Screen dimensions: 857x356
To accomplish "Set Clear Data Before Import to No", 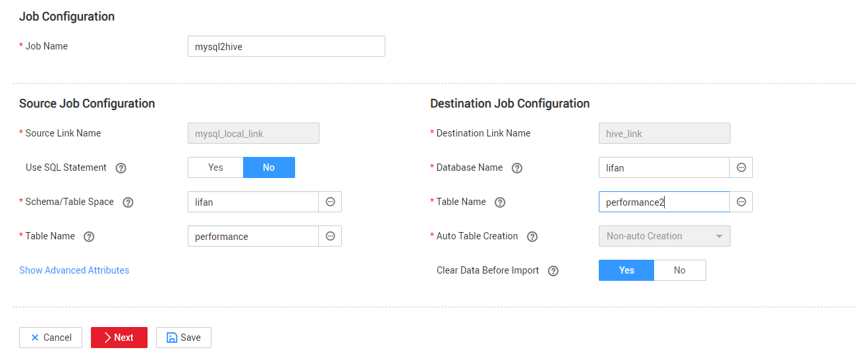I will click(679, 270).
